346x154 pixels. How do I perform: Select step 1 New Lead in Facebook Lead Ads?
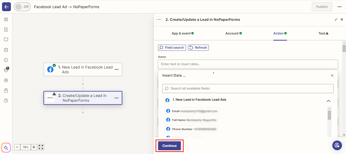[x=83, y=70]
